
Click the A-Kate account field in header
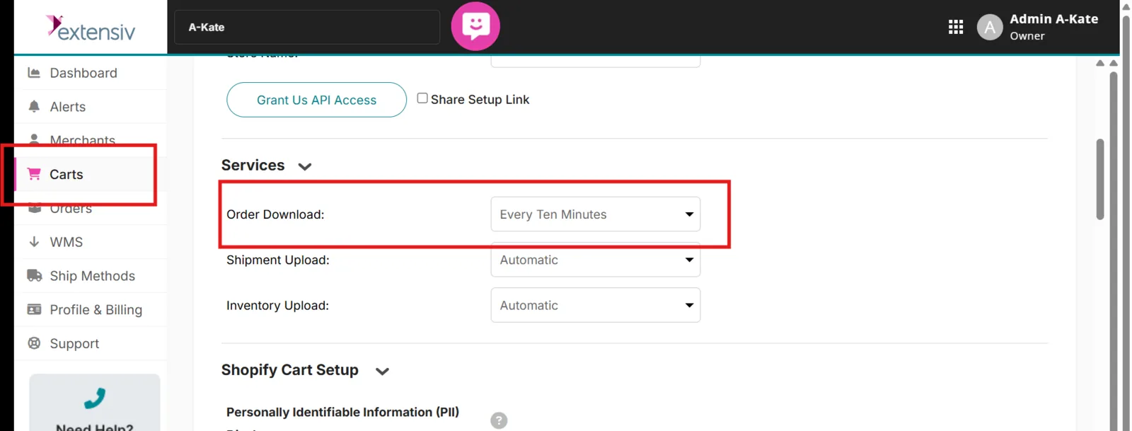307,27
